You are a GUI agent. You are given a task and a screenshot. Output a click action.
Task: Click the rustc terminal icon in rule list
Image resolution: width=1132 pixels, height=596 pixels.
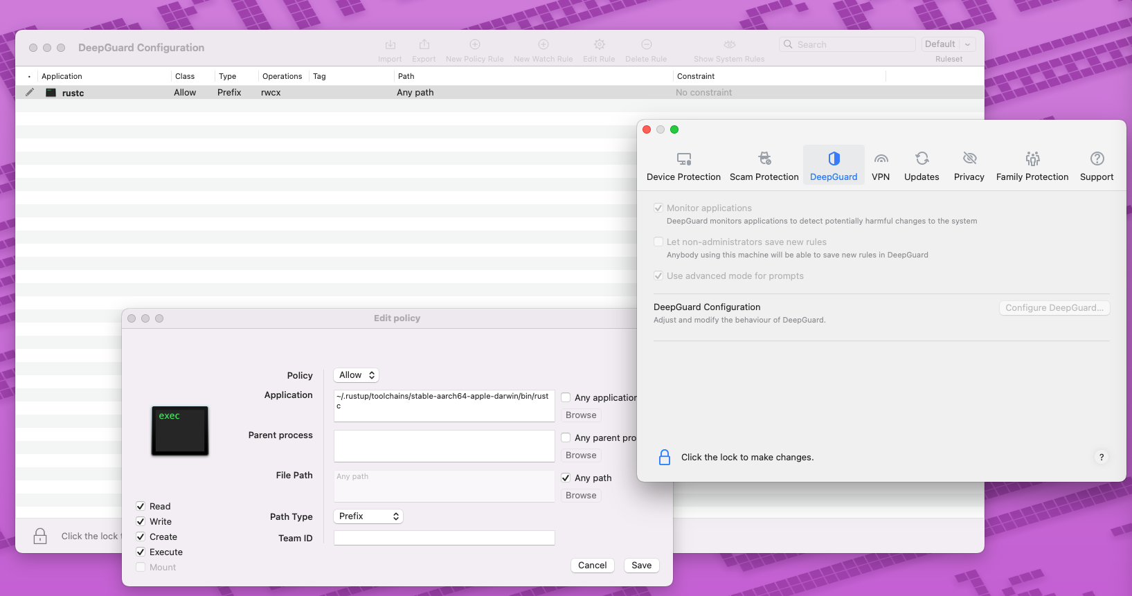[51, 93]
